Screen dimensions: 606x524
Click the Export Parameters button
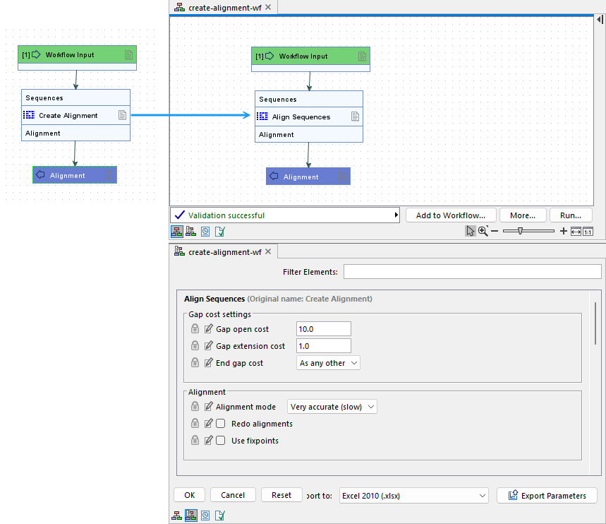point(547,495)
